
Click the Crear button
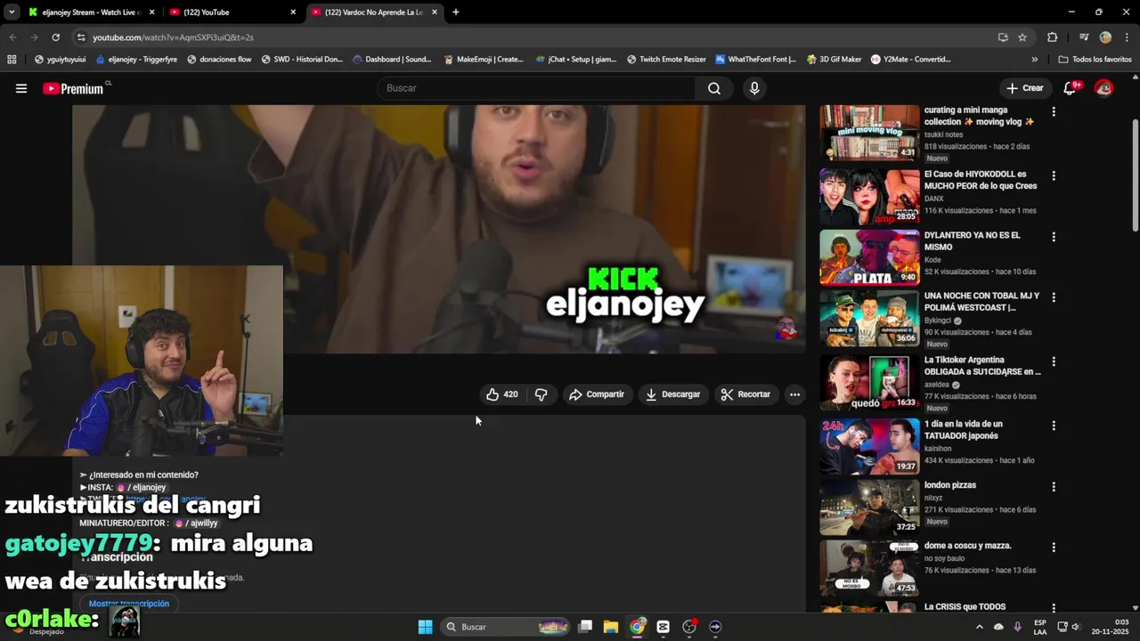pos(1024,88)
